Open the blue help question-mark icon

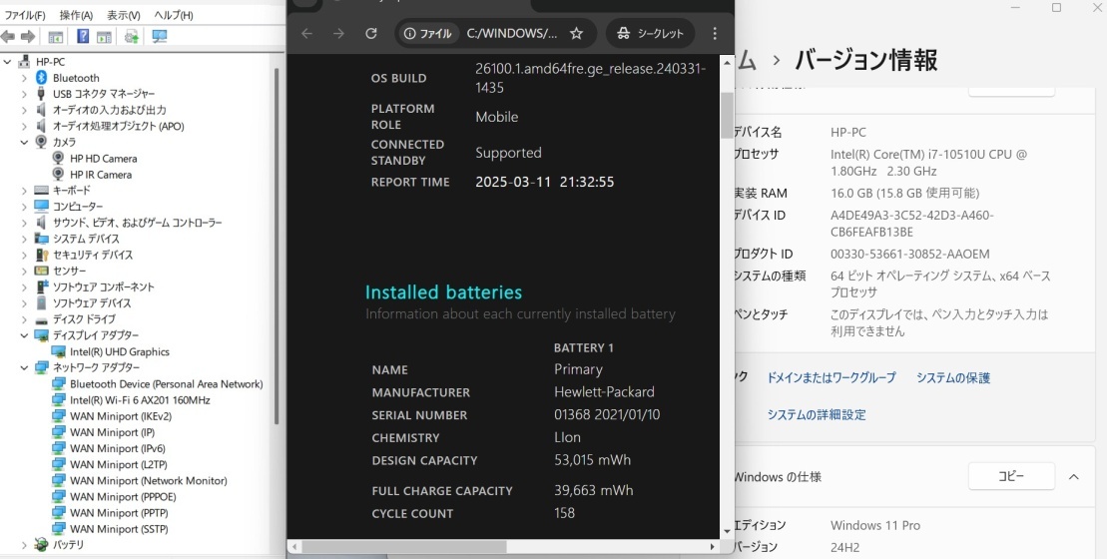(83, 36)
